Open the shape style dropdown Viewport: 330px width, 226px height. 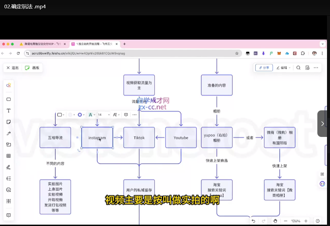pos(61,115)
